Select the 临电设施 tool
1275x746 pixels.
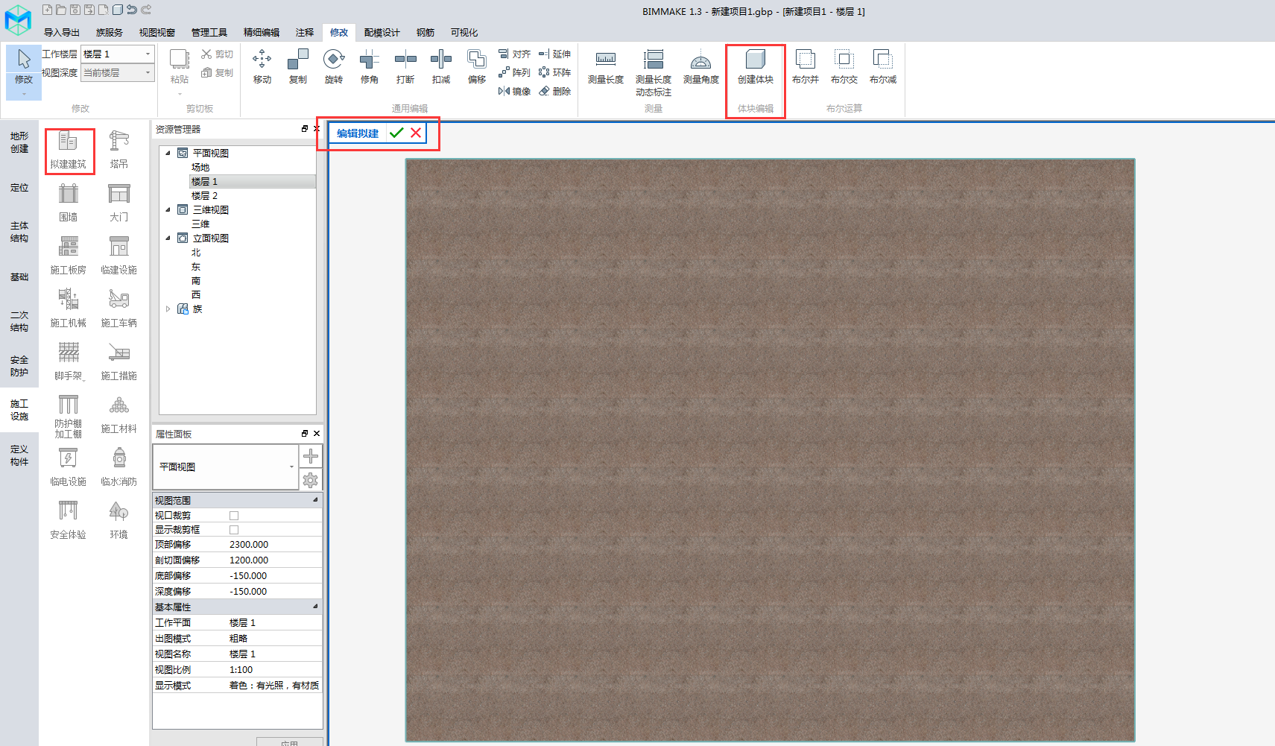pos(69,467)
